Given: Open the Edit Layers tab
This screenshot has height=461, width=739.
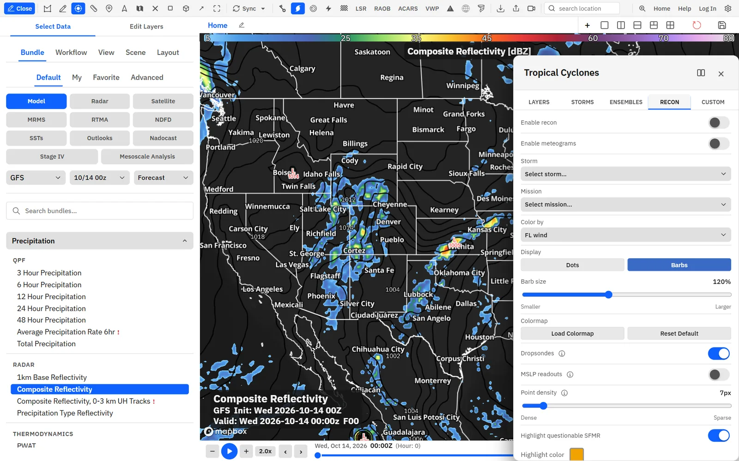Looking at the screenshot, I should (146, 26).
